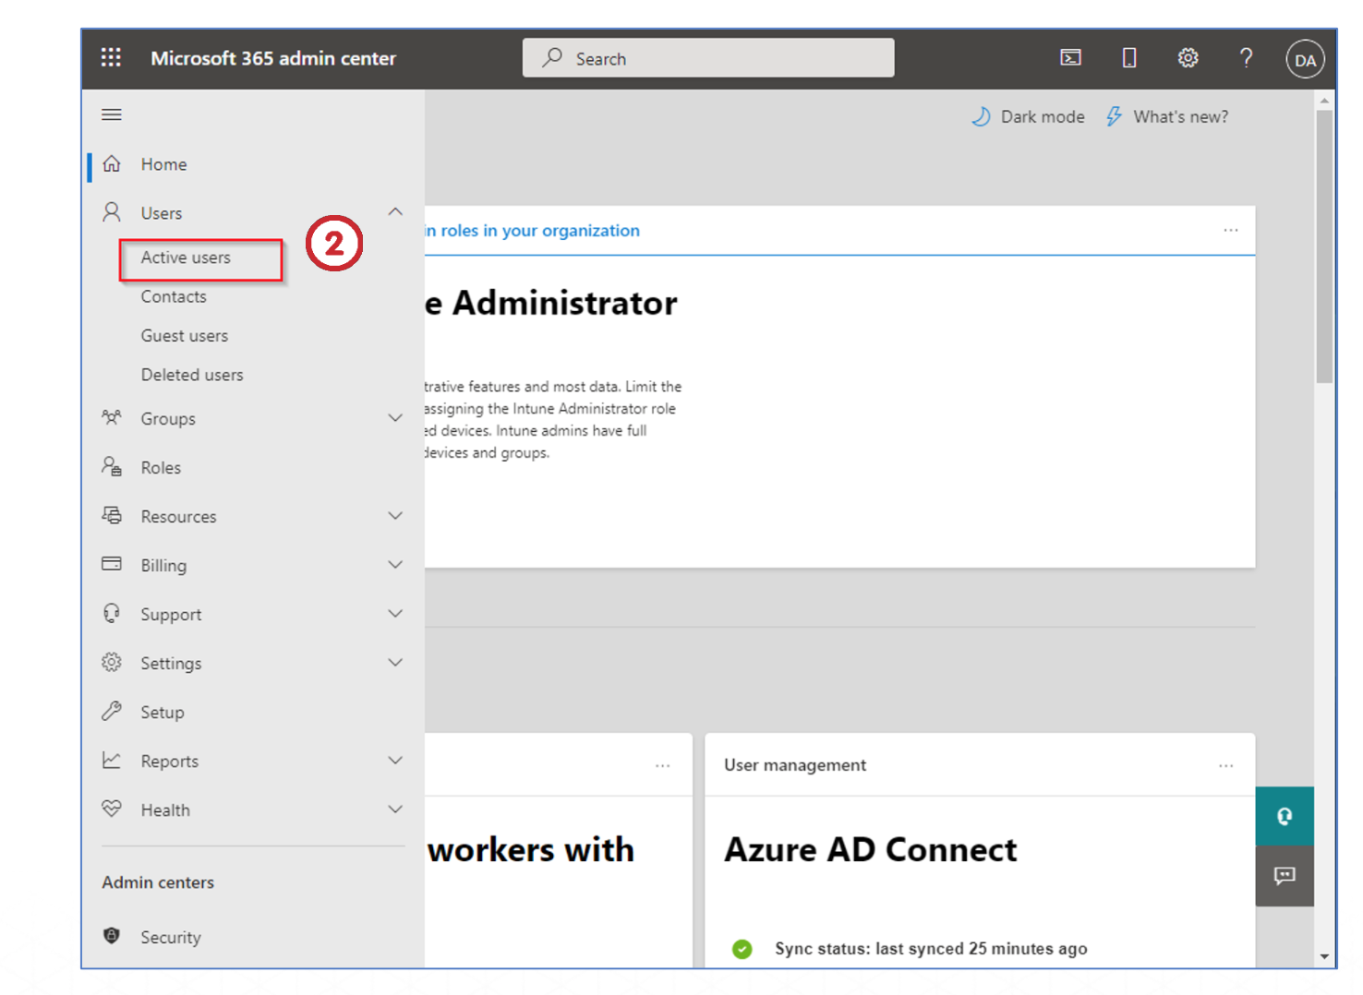Click the mobile device icon in header
Viewport: 1363px width, 995px height.
pos(1128,58)
